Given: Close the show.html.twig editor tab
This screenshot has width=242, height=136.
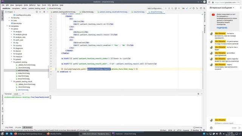Looking at the screenshot, I should pyautogui.click(x=164, y=12).
